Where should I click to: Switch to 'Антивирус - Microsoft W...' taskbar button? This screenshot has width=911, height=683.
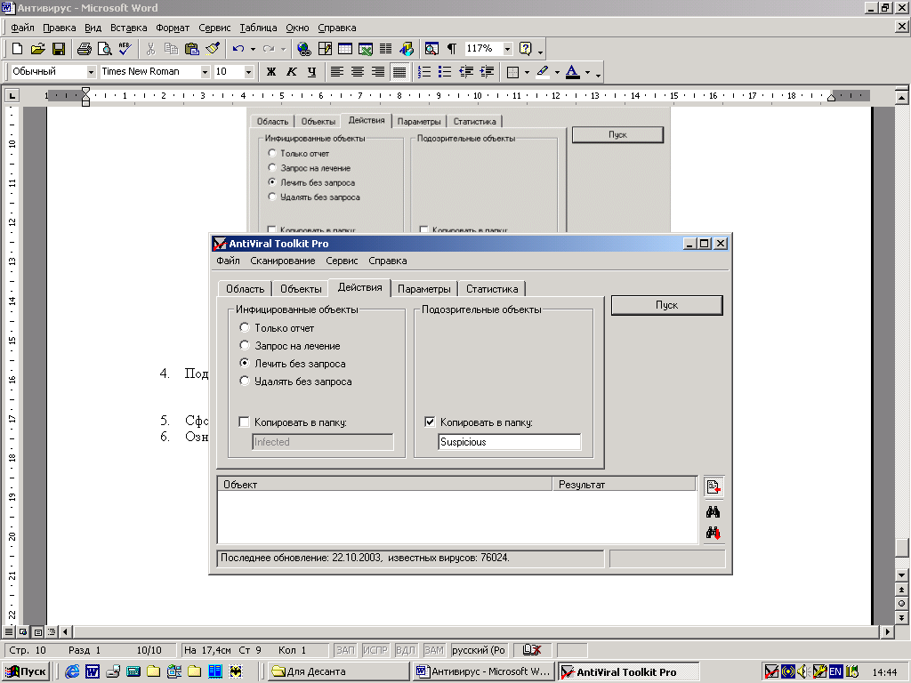pyautogui.click(x=483, y=671)
